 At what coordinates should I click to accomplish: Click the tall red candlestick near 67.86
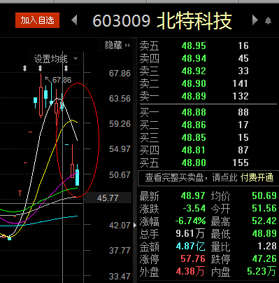(x=41, y=96)
